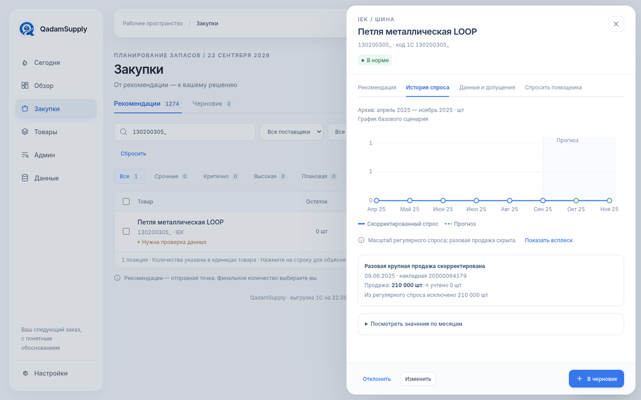641x400 pixels.
Task: Click the QadamSupply logo icon
Action: (27, 29)
